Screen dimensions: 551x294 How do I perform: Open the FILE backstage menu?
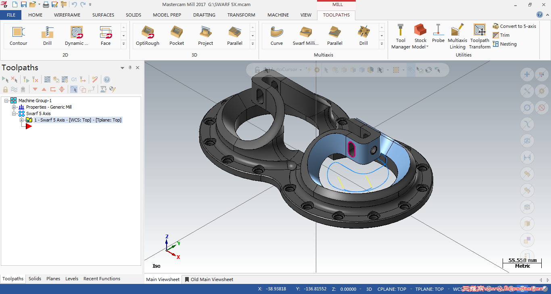11,15
